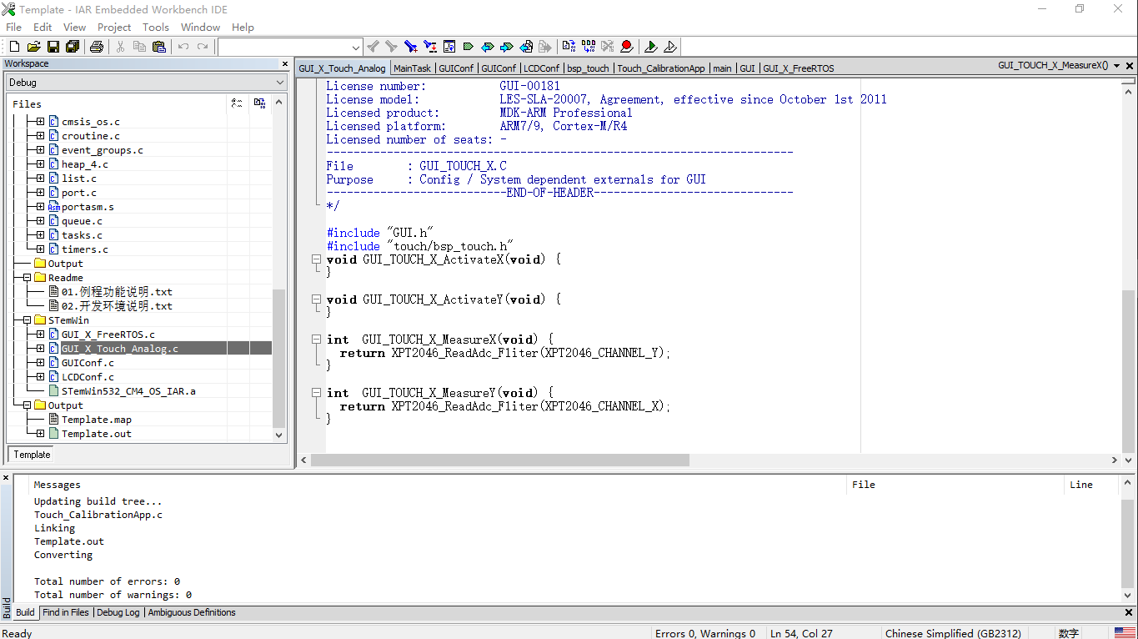This screenshot has height=639, width=1138.
Task: Open the Replace tool in the toolbar
Action: (x=429, y=47)
